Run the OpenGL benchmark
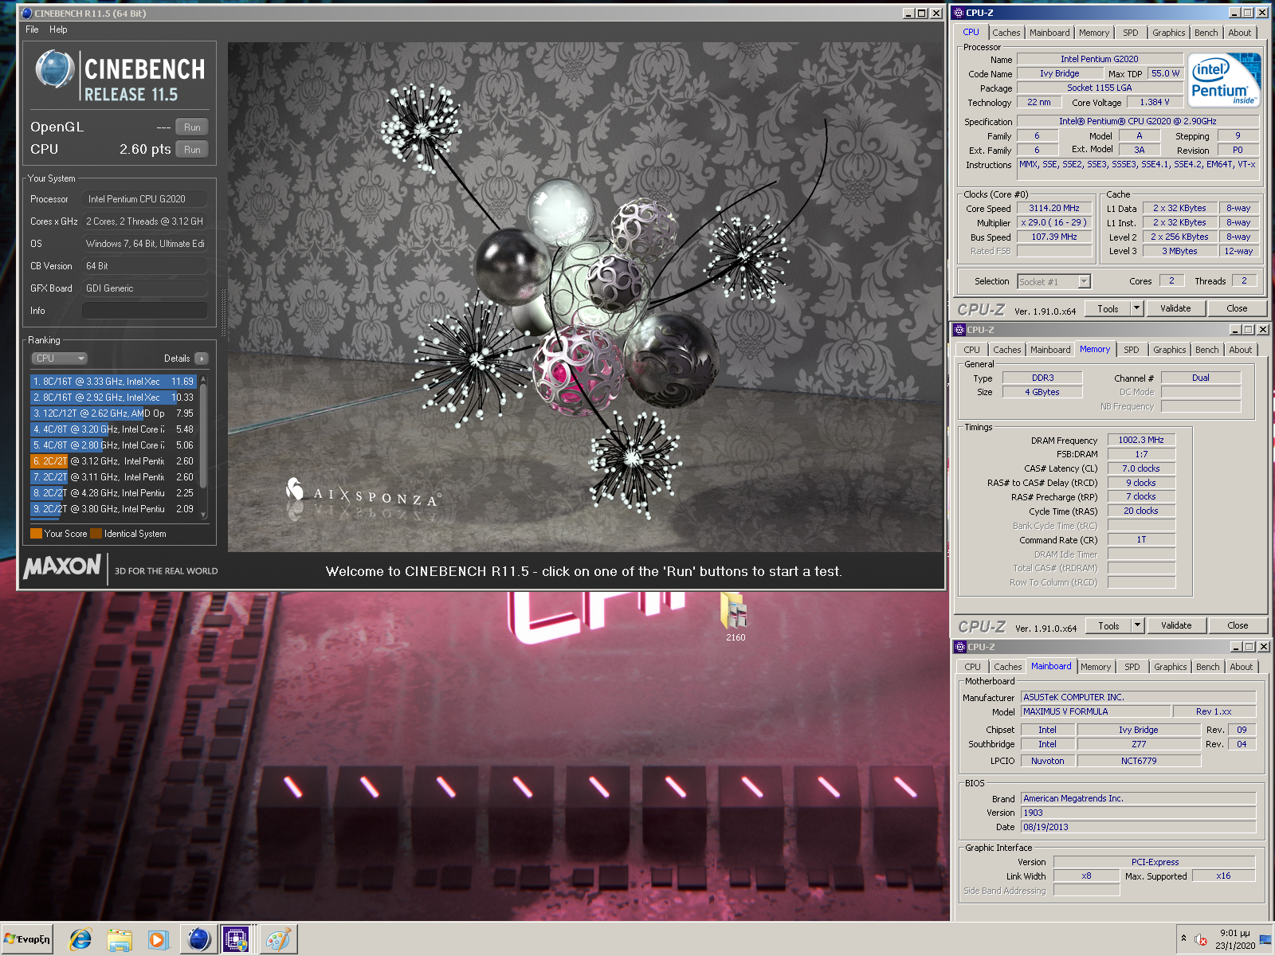This screenshot has height=956, width=1275. coord(192,127)
